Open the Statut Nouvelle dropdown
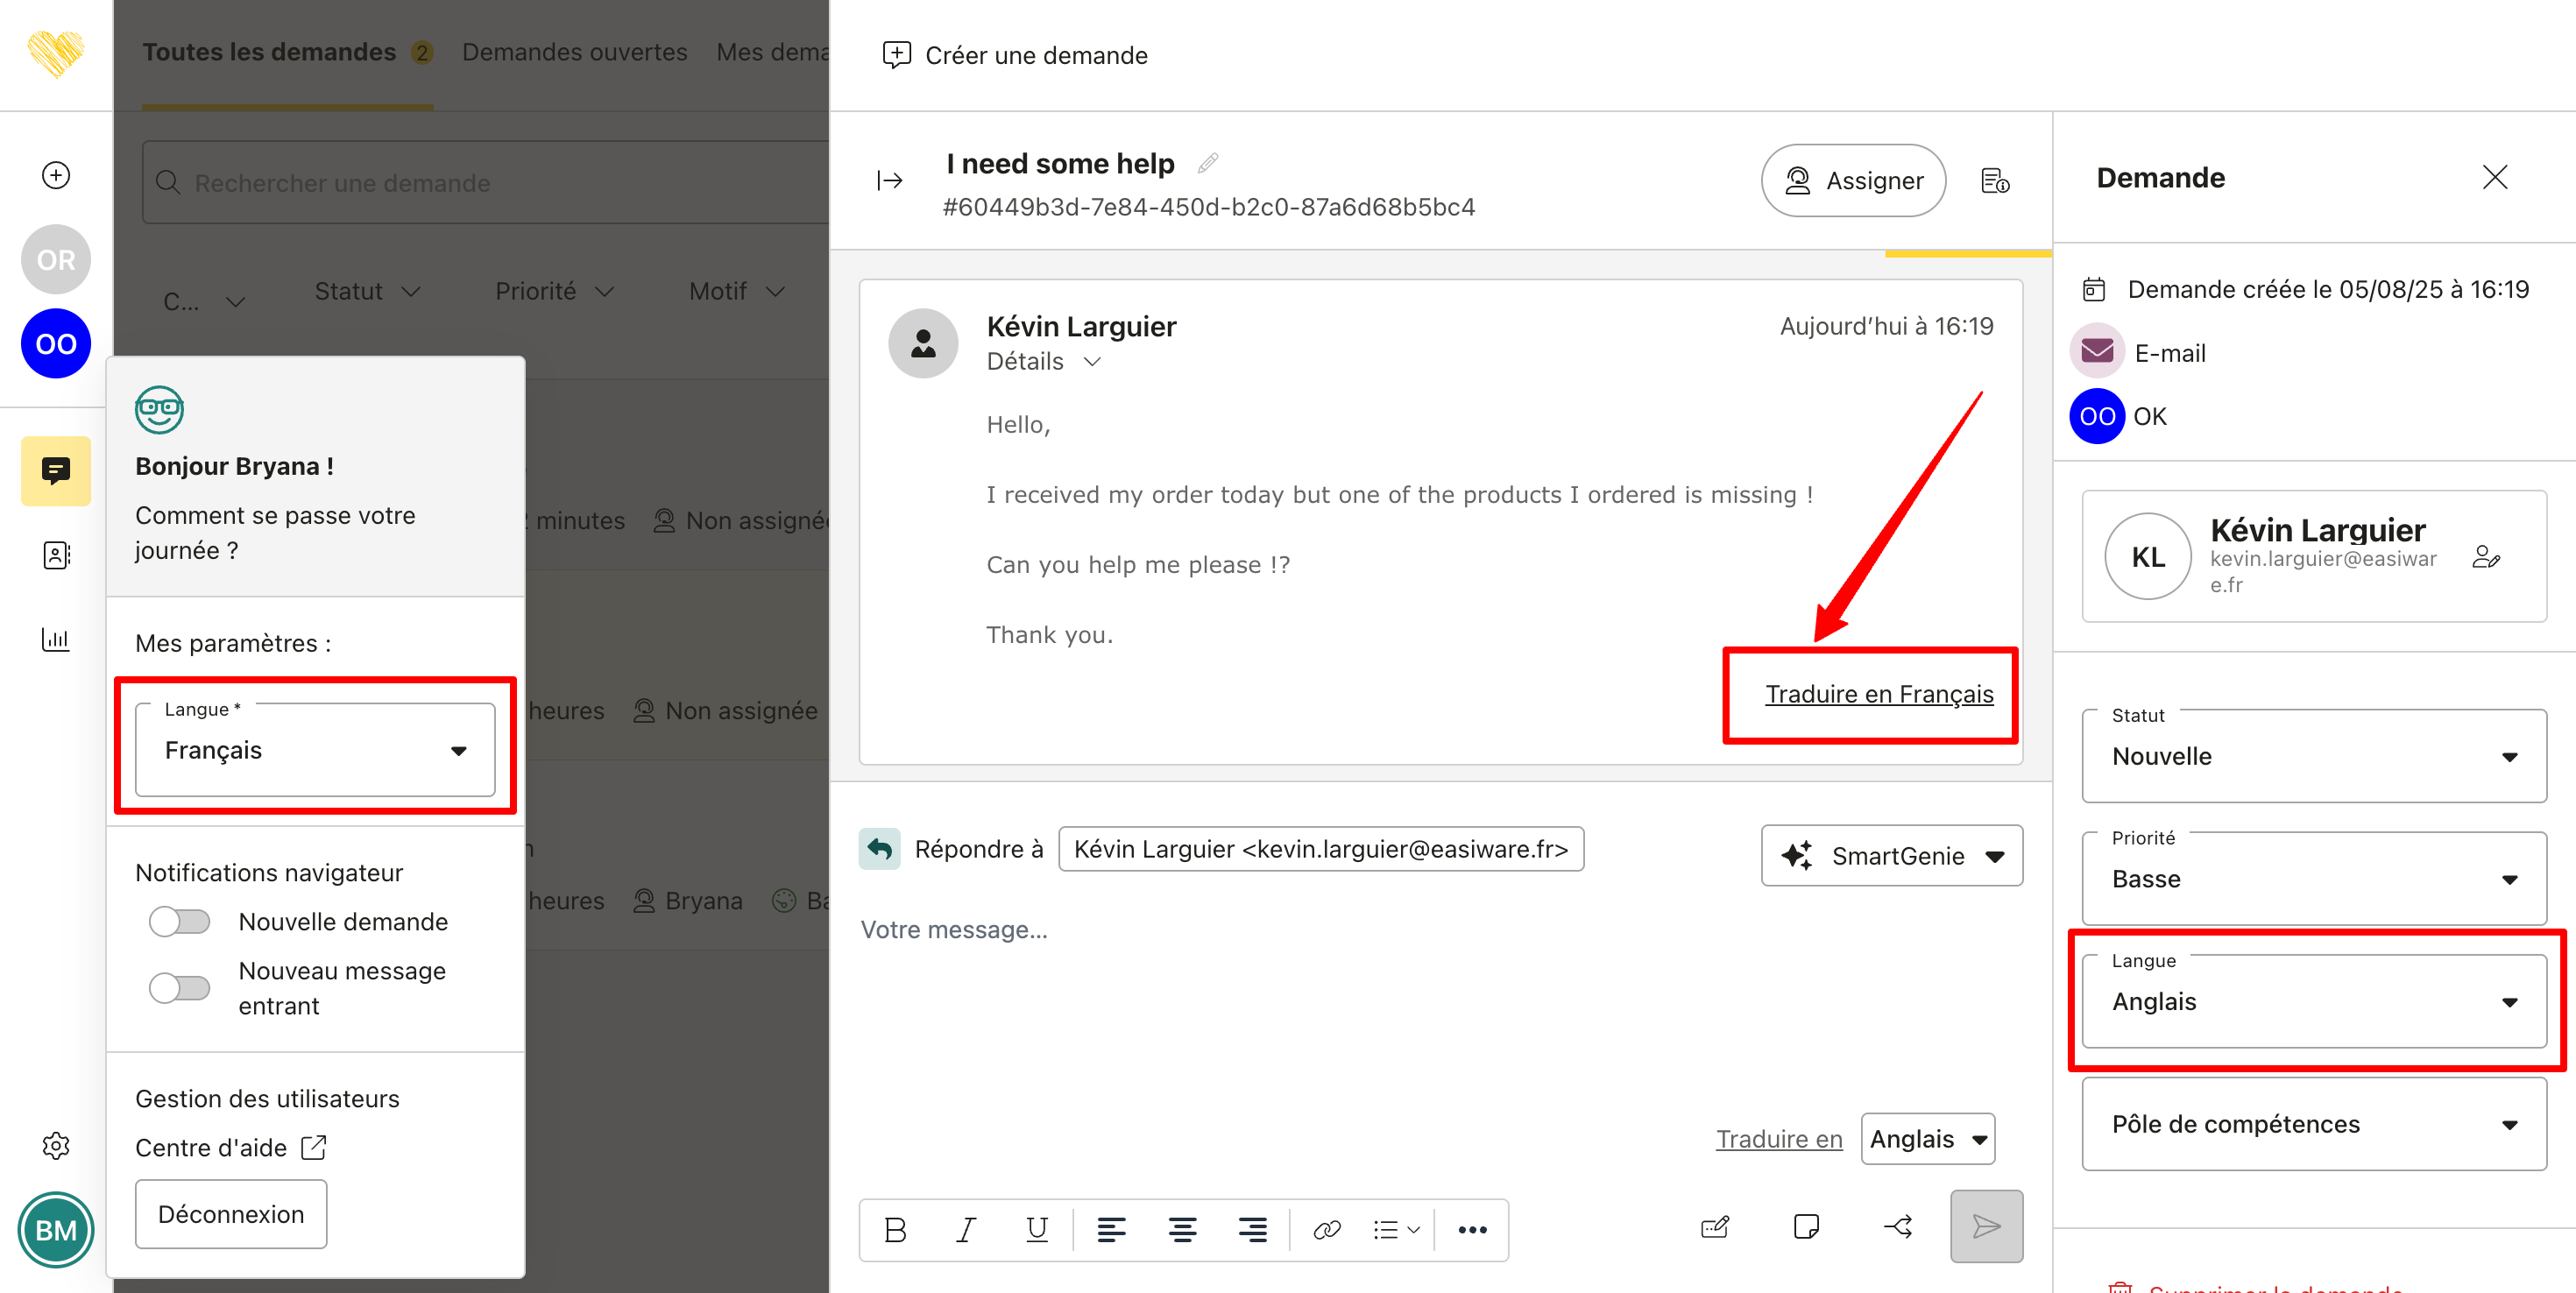Screen dimensions: 2576x1293 [x=2313, y=756]
